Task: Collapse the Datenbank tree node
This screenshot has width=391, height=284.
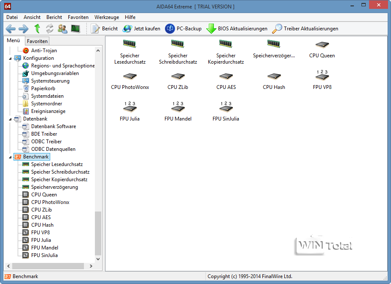Action: [x=10, y=119]
